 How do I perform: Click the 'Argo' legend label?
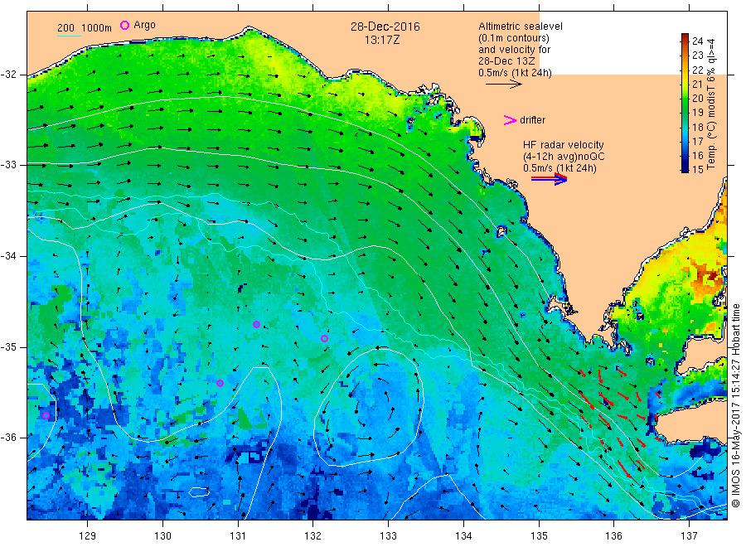(144, 25)
